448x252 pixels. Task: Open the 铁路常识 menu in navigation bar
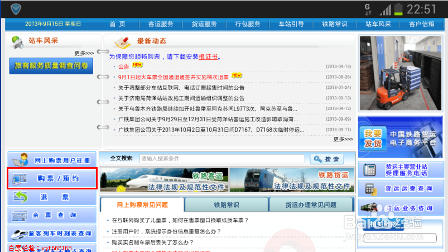[335, 24]
